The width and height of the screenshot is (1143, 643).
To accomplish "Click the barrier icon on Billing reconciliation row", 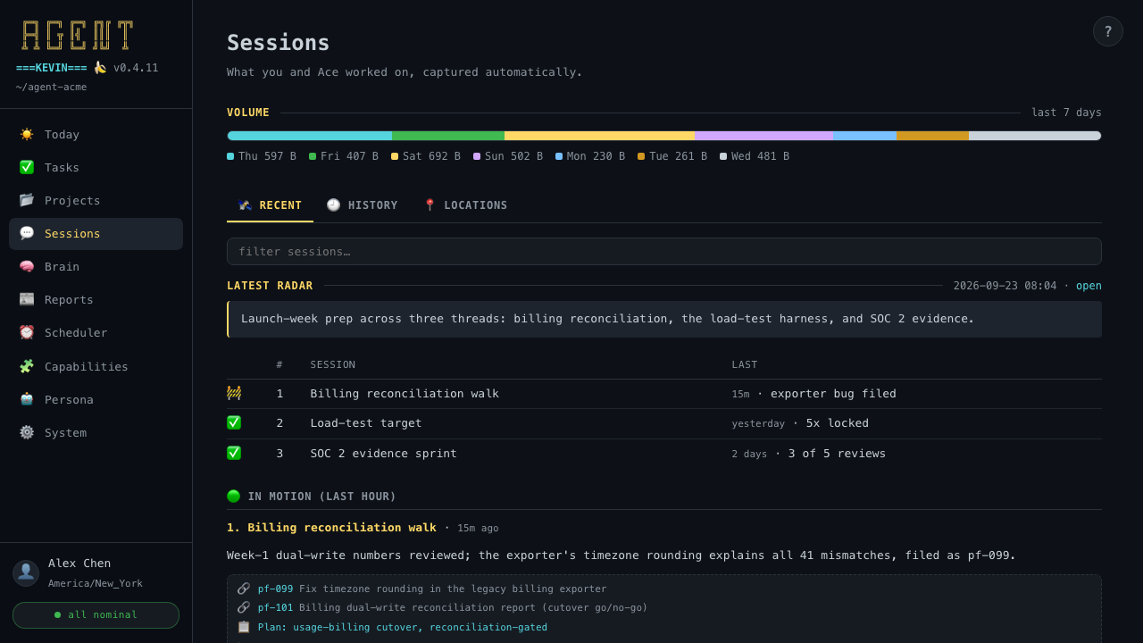I will pyautogui.click(x=234, y=393).
